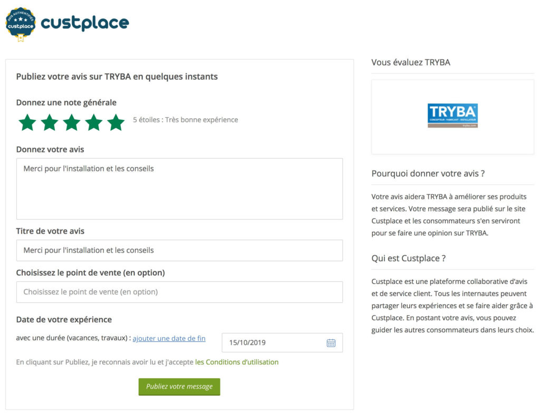Click the '5 étoiles : Très bonne expérience' label
The height and width of the screenshot is (413, 540).
pyautogui.click(x=185, y=120)
